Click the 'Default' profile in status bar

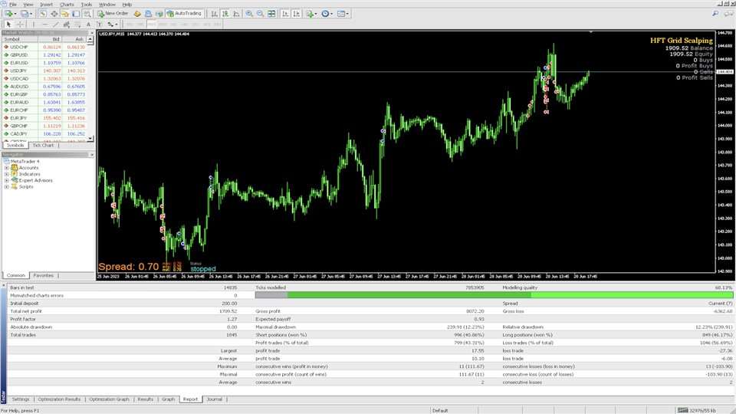pyautogui.click(x=440, y=411)
